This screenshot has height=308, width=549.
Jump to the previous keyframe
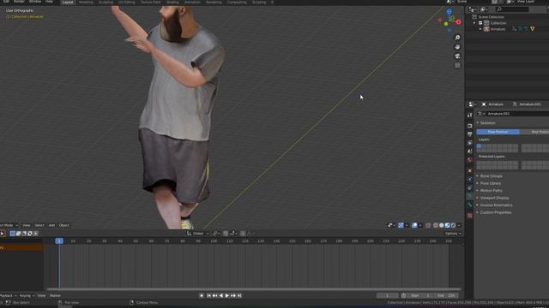(x=215, y=296)
